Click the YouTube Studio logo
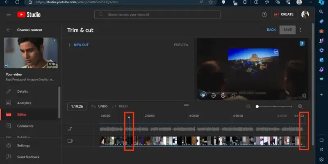328x164 pixels. click(x=29, y=14)
